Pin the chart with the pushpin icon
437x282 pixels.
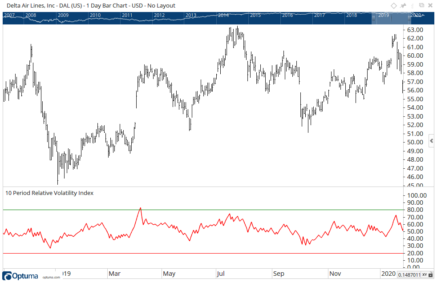tap(403, 6)
